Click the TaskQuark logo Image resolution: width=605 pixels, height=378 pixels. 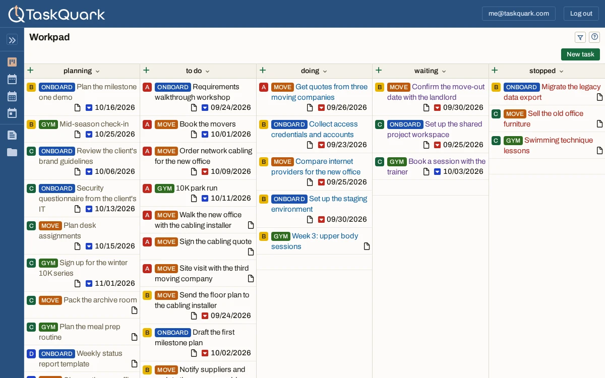tap(56, 14)
